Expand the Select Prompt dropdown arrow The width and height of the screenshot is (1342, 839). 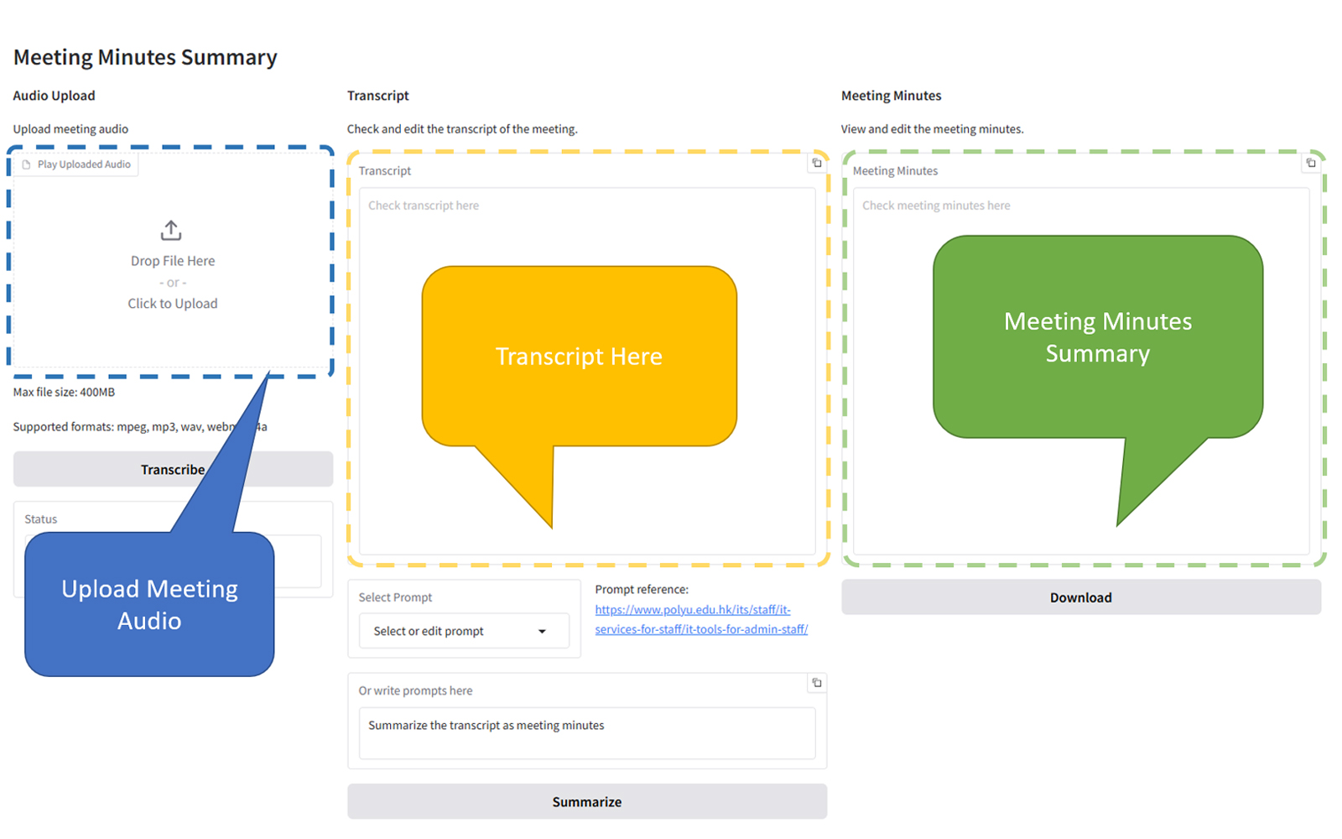[x=542, y=631]
